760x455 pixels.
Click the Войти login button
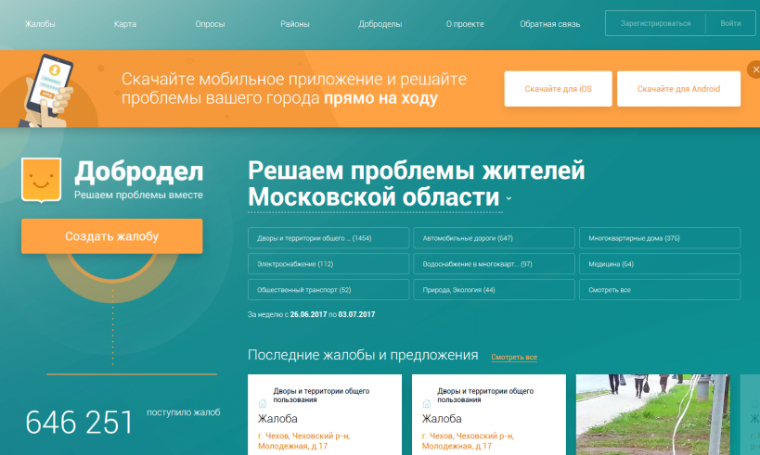[730, 23]
